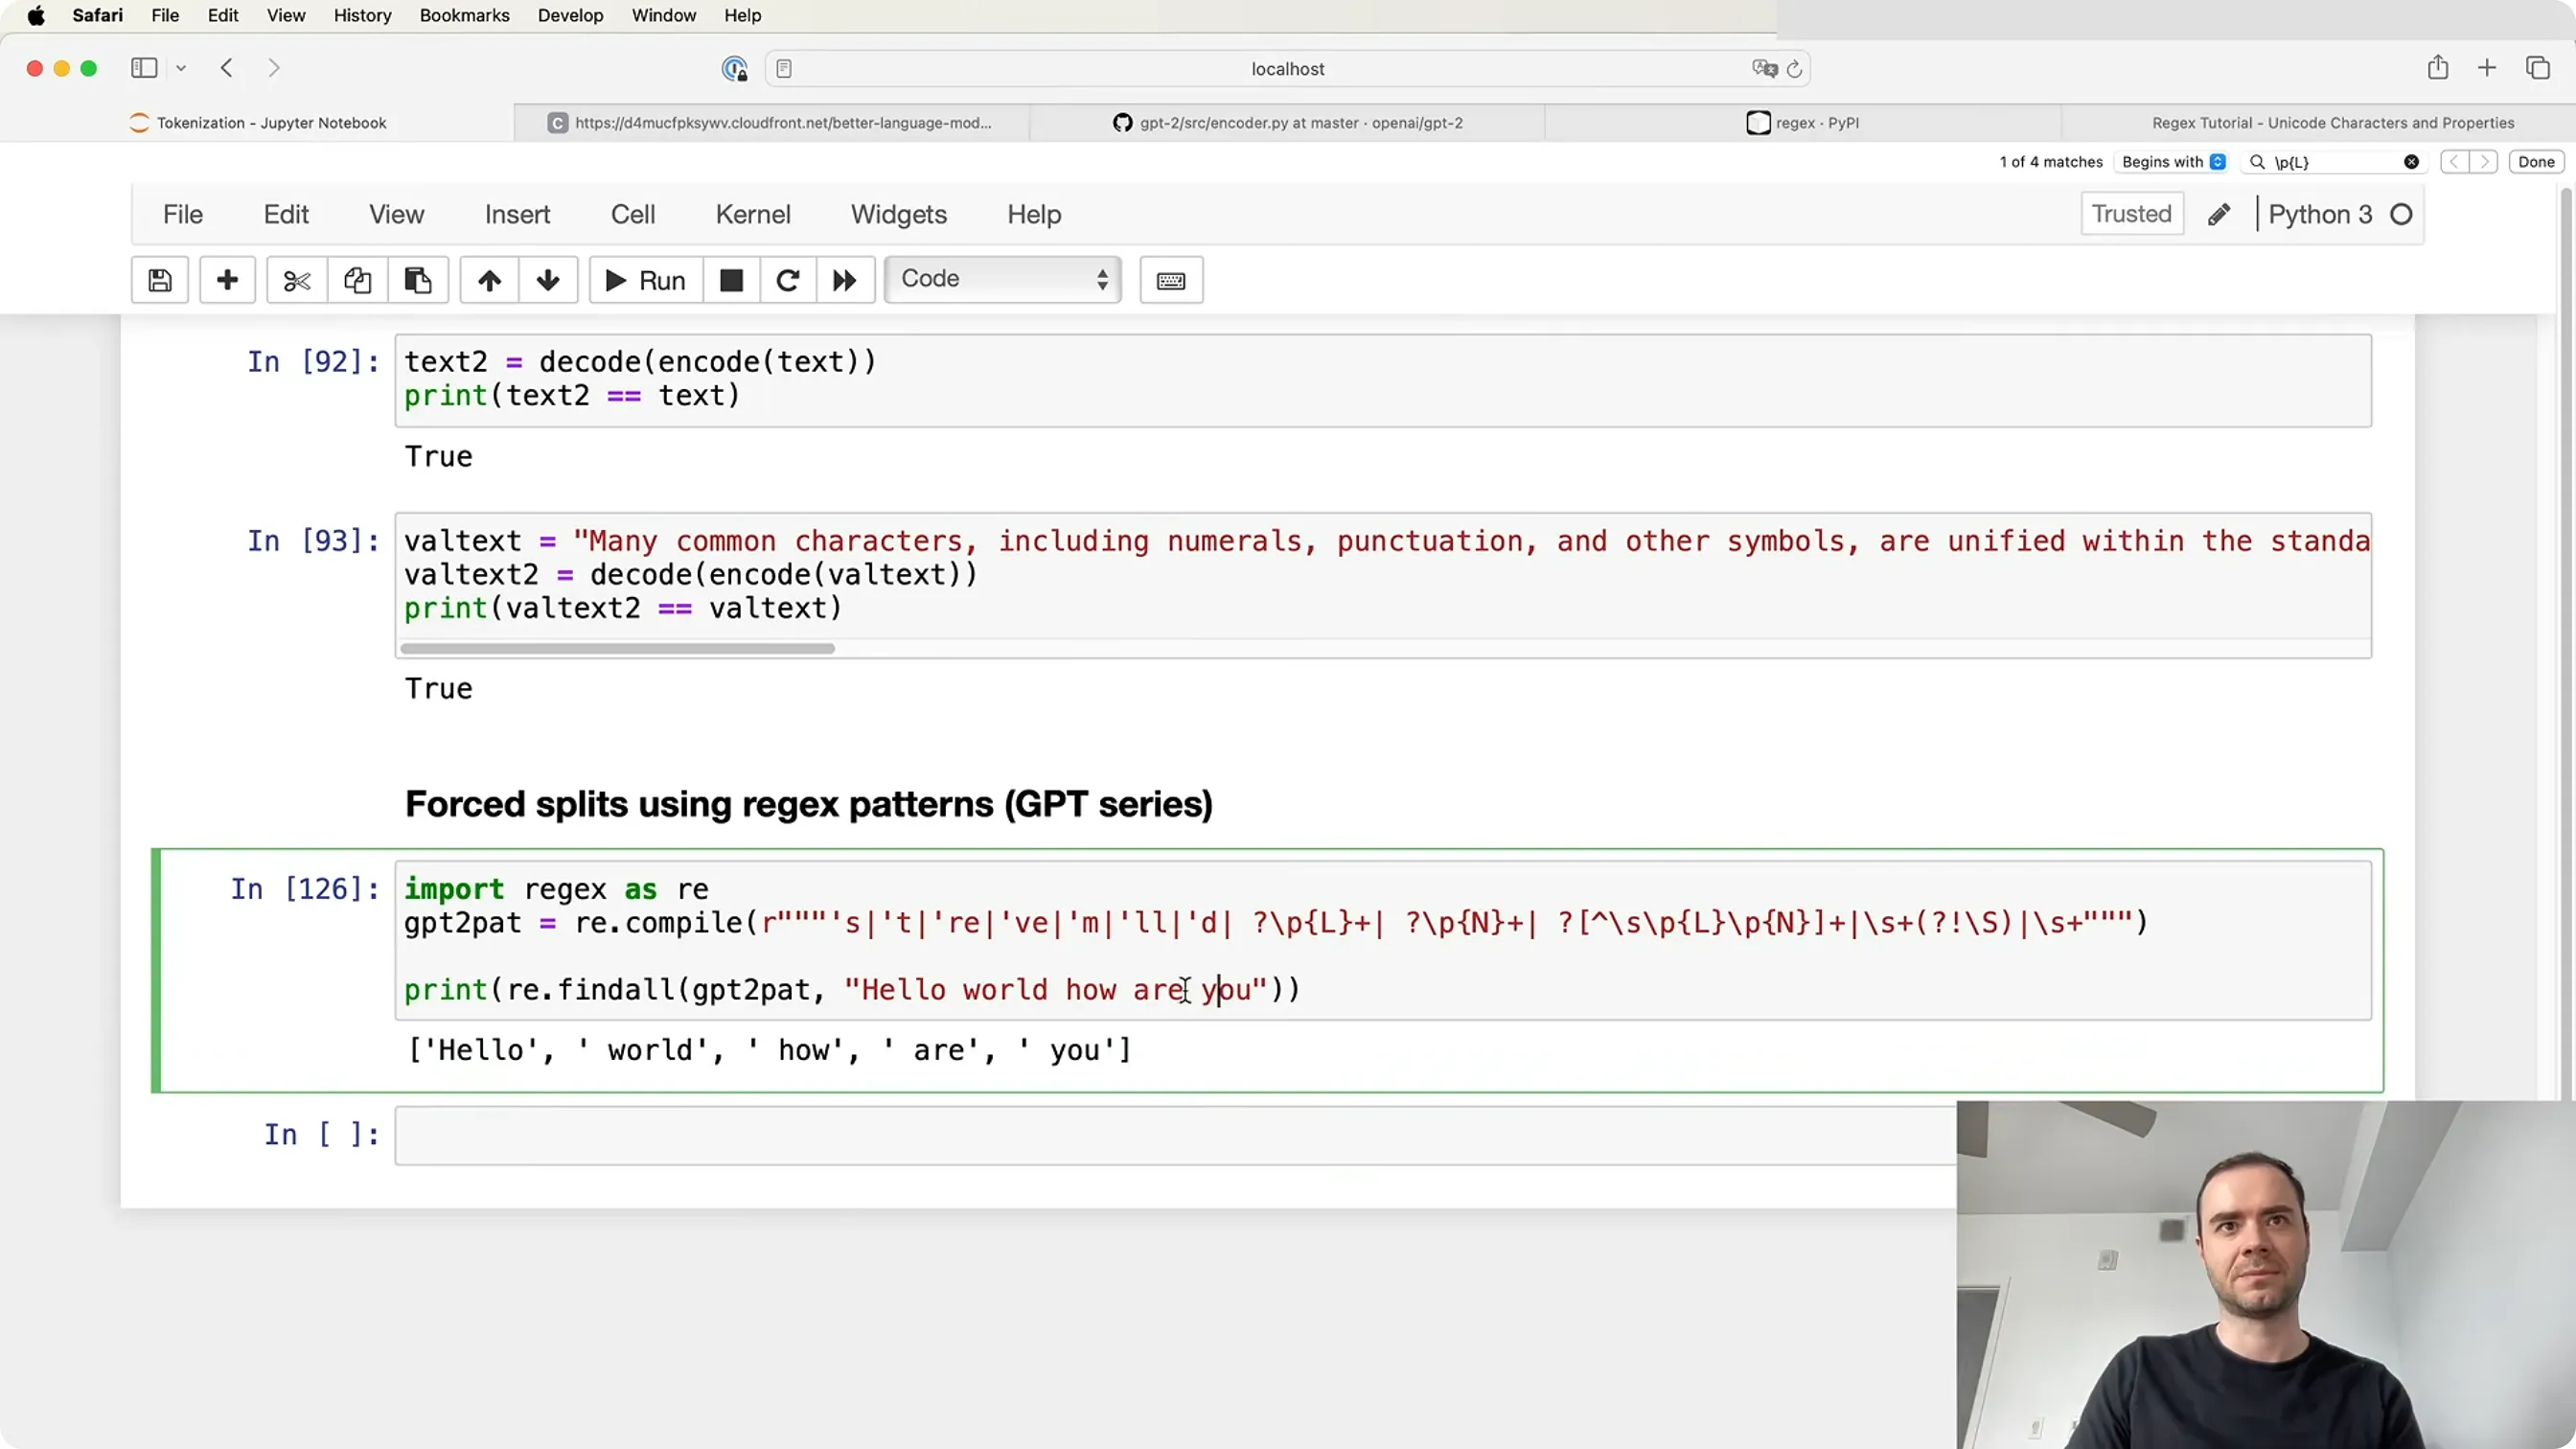Open the cell type Code dropdown
Image resolution: width=2576 pixels, height=1449 pixels.
click(1003, 279)
